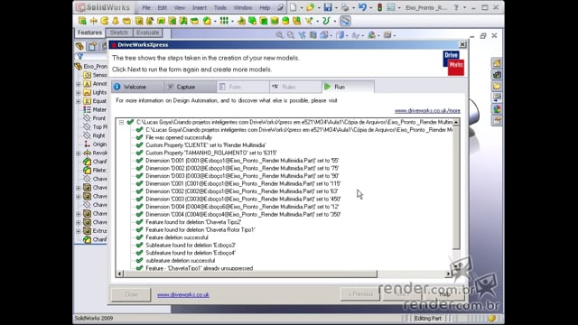Expand the Extru feature tree node
This screenshot has height=325, width=578.
point(79,231)
